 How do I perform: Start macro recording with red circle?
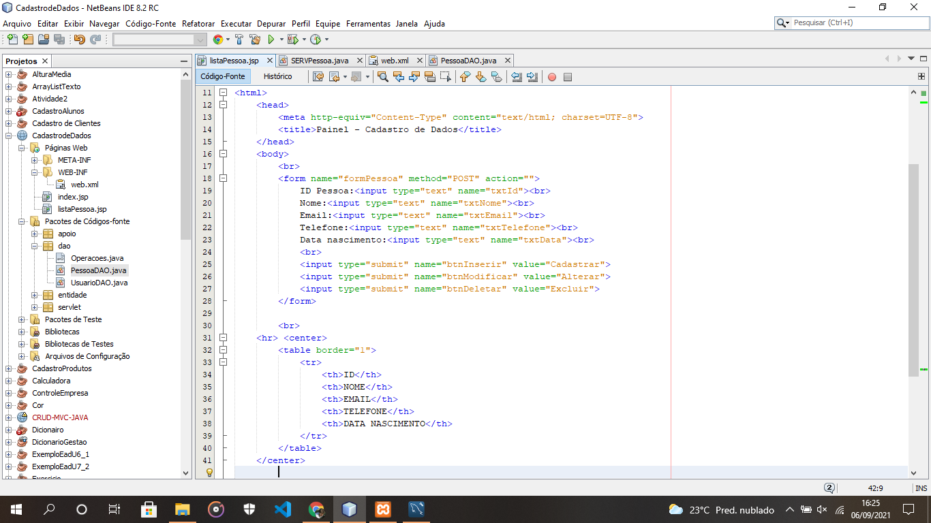(x=552, y=77)
